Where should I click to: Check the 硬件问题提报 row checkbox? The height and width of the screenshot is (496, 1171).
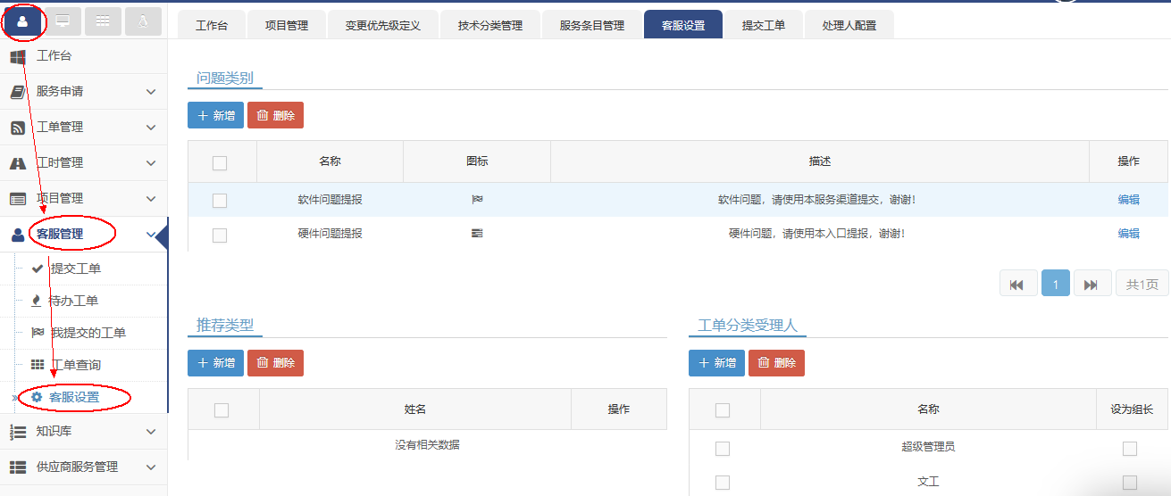click(220, 235)
